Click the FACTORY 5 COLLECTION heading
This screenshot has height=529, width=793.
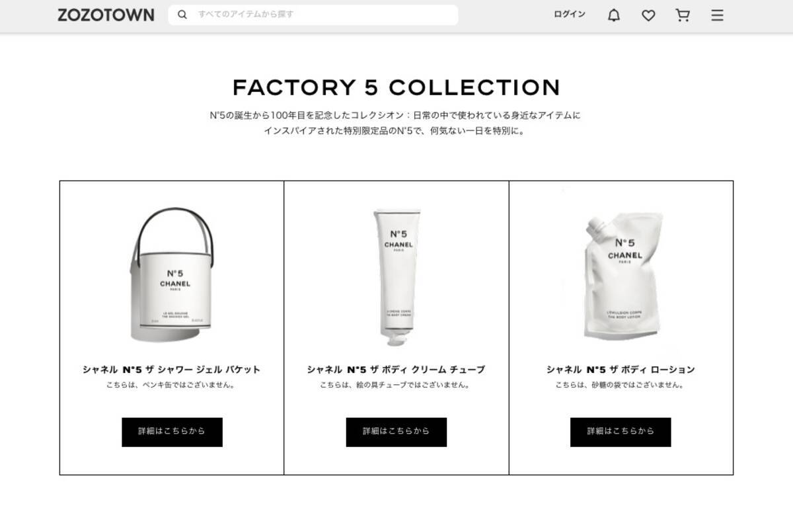tap(397, 87)
